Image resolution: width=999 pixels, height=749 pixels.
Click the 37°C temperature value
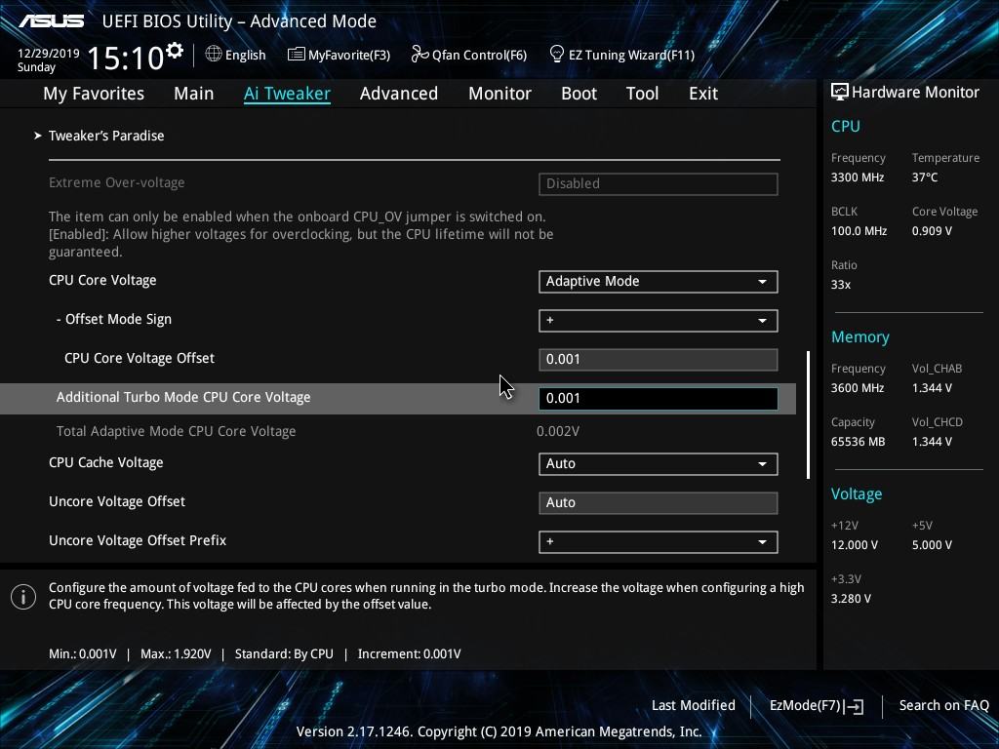pos(925,177)
